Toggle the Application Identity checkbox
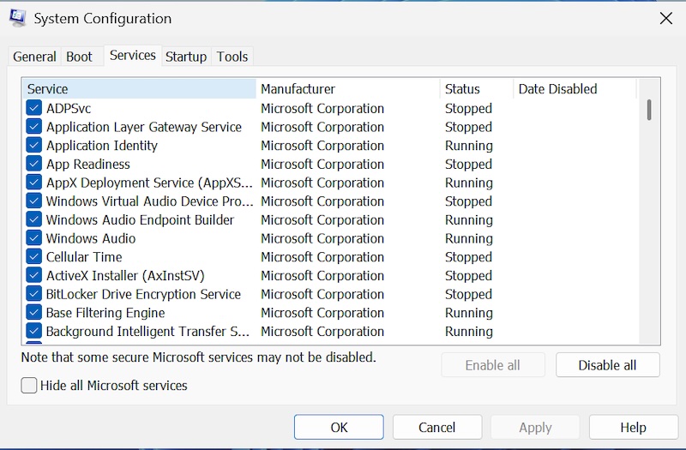This screenshot has width=686, height=450. click(34, 145)
